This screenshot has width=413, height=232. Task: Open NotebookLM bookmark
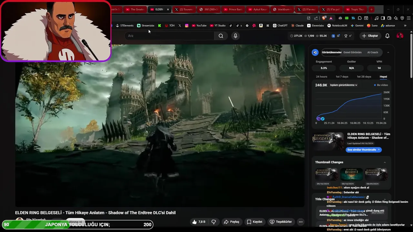tap(337, 25)
